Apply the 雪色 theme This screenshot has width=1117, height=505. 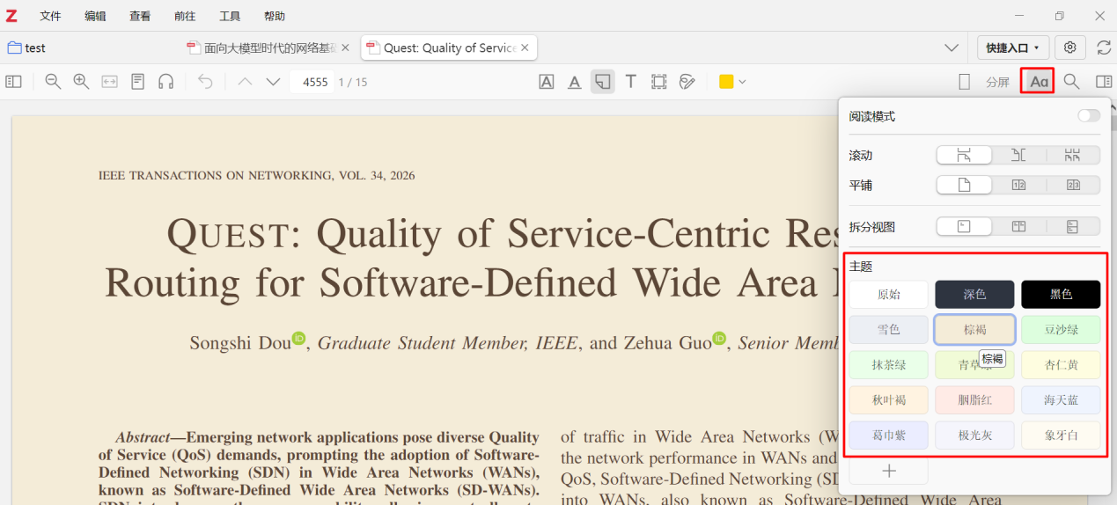(888, 329)
